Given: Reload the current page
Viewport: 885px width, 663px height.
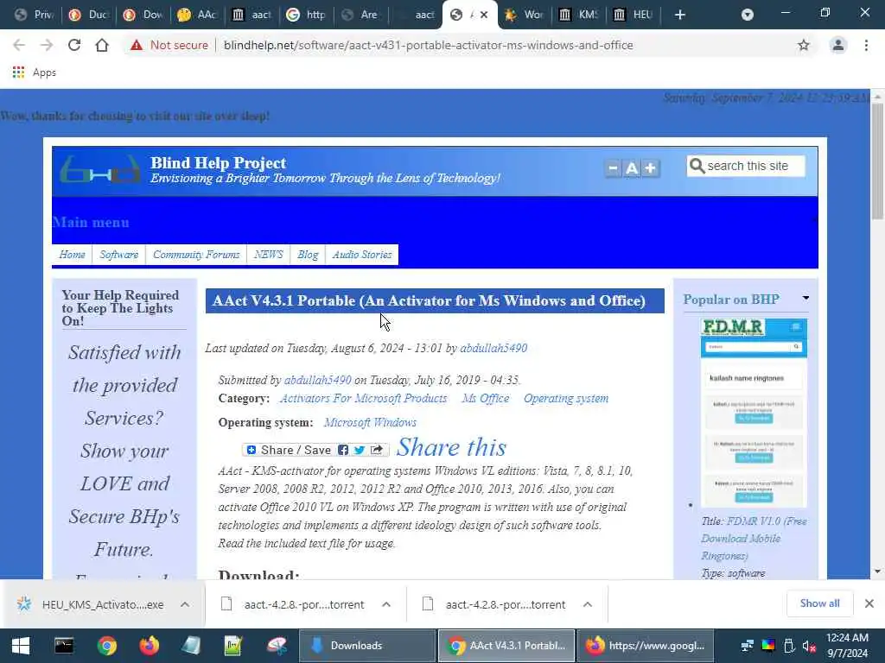Looking at the screenshot, I should [74, 45].
